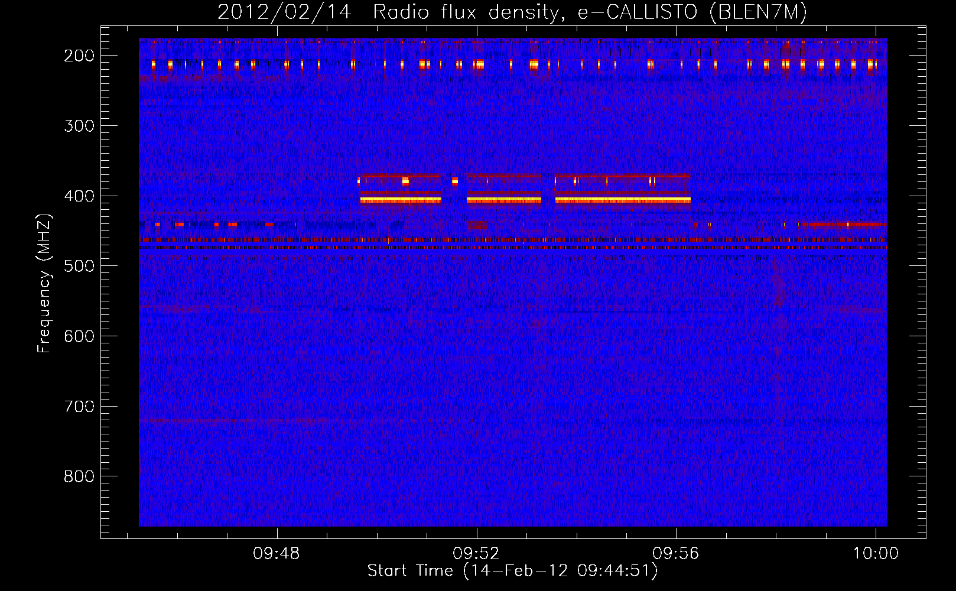Image resolution: width=956 pixels, height=591 pixels.
Task: Click the 'Start Time (14-Feb-12 09:44:51)' x-axis label
Action: [512, 571]
